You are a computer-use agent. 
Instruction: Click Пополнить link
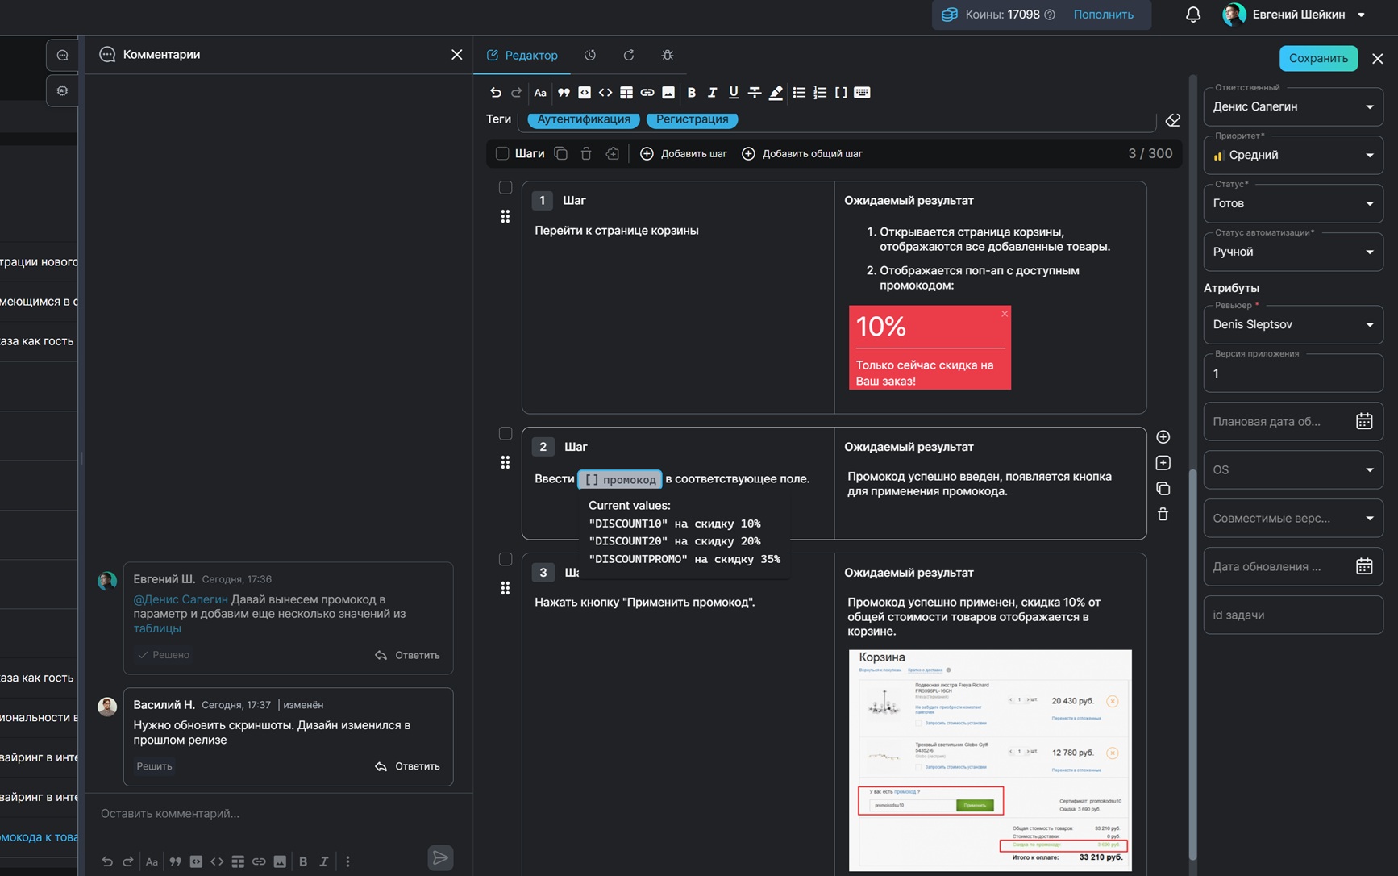pos(1103,15)
